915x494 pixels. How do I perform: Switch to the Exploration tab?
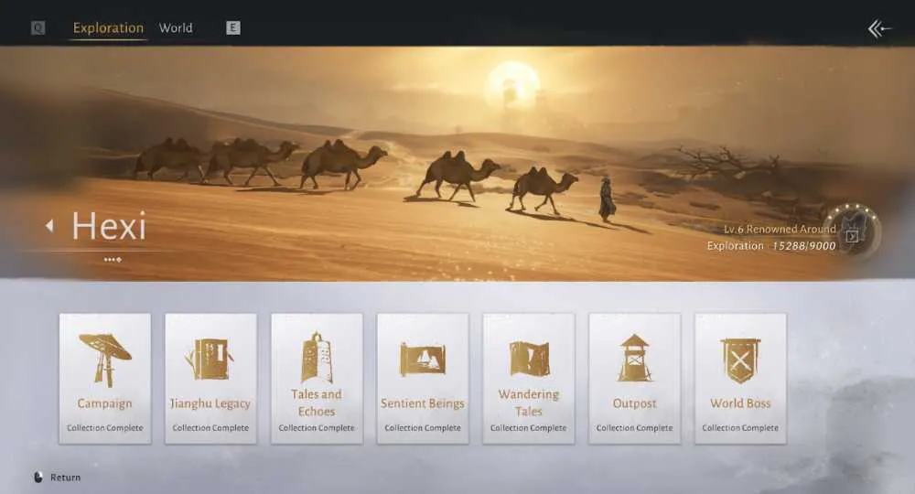[108, 28]
